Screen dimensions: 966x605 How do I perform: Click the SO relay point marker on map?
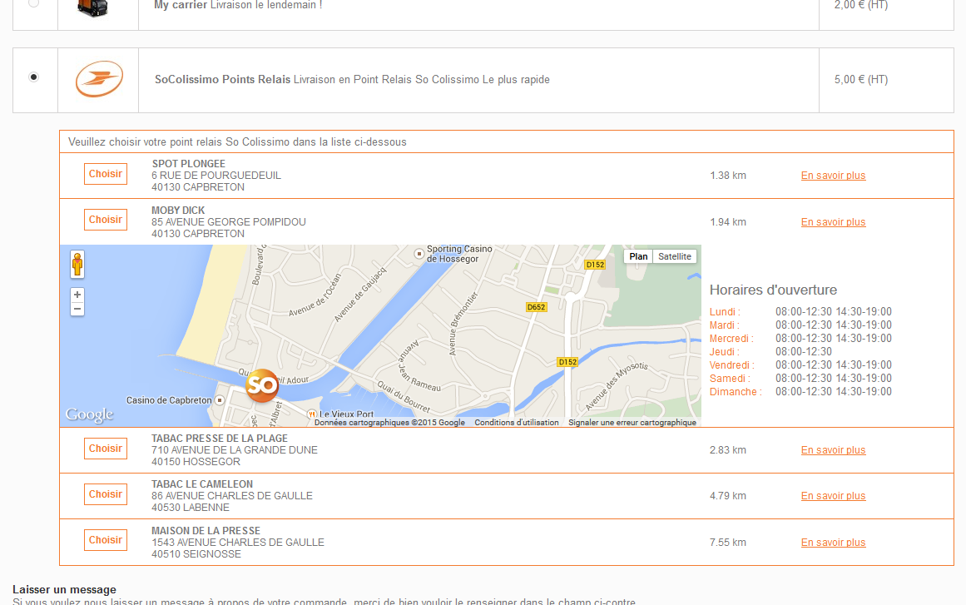coord(262,385)
